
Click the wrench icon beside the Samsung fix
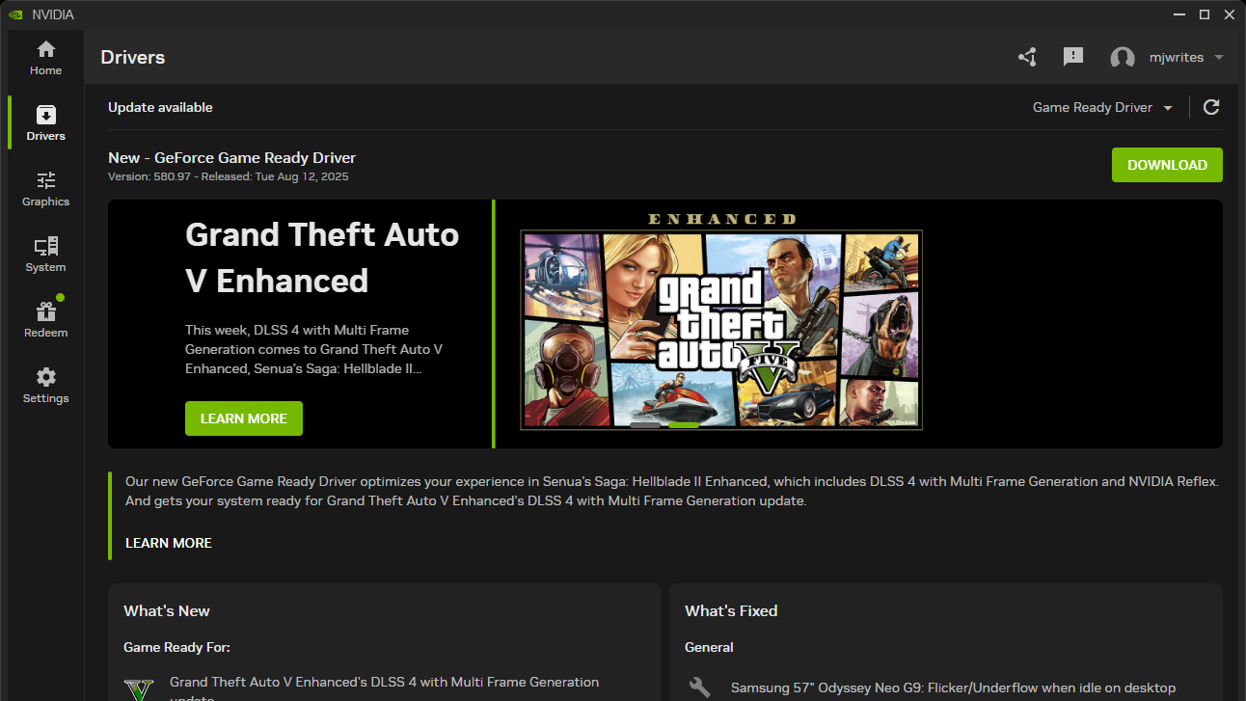click(x=698, y=686)
